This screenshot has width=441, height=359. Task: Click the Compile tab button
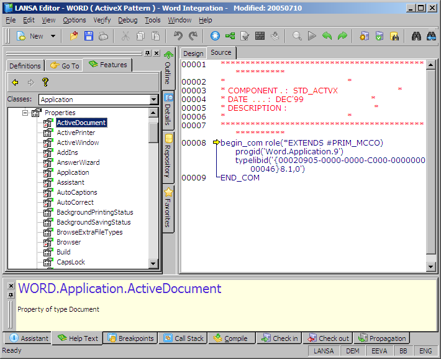click(230, 338)
